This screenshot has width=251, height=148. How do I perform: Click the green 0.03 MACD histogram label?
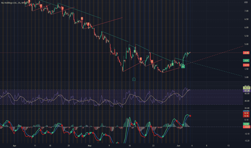246,124
